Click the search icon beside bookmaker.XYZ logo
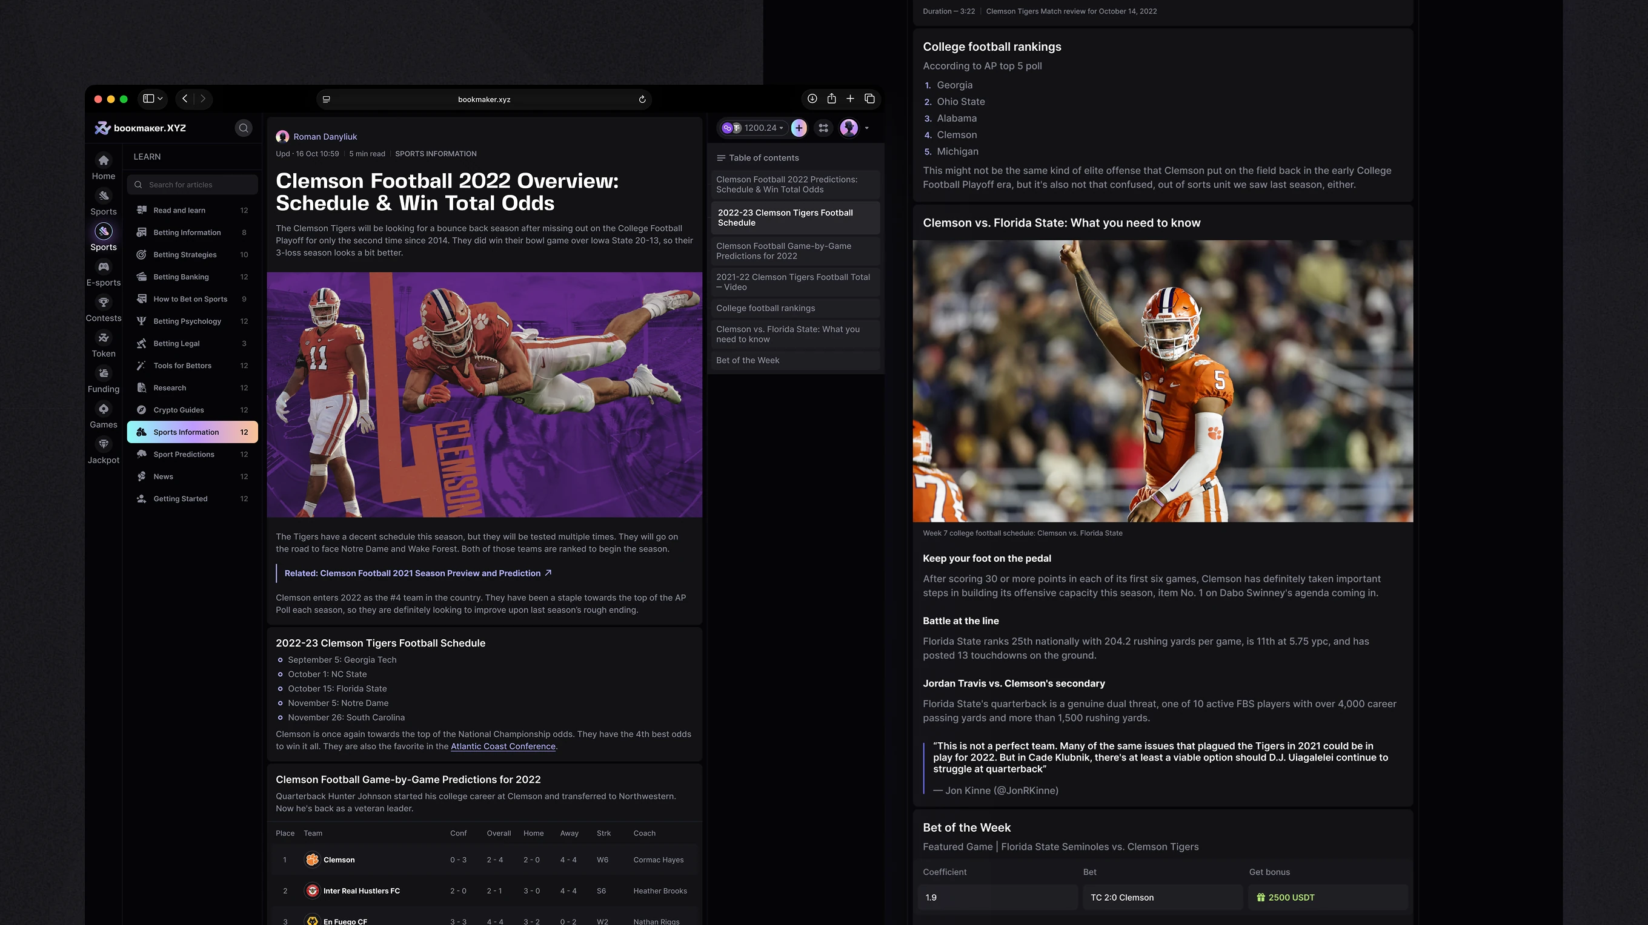This screenshot has width=1648, height=925. tap(243, 128)
